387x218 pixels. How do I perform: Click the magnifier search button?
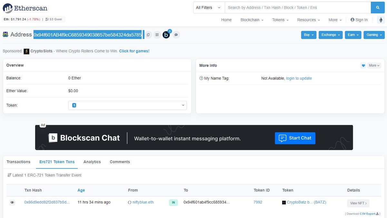click(378, 7)
